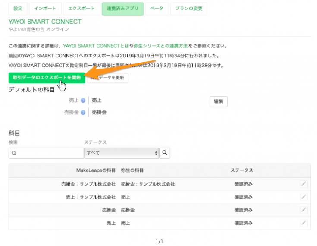Edit the 売上：サンプル株式会社 row with pencil icon
Image resolution: width=317 pixels, height=246 pixels.
(x=304, y=197)
